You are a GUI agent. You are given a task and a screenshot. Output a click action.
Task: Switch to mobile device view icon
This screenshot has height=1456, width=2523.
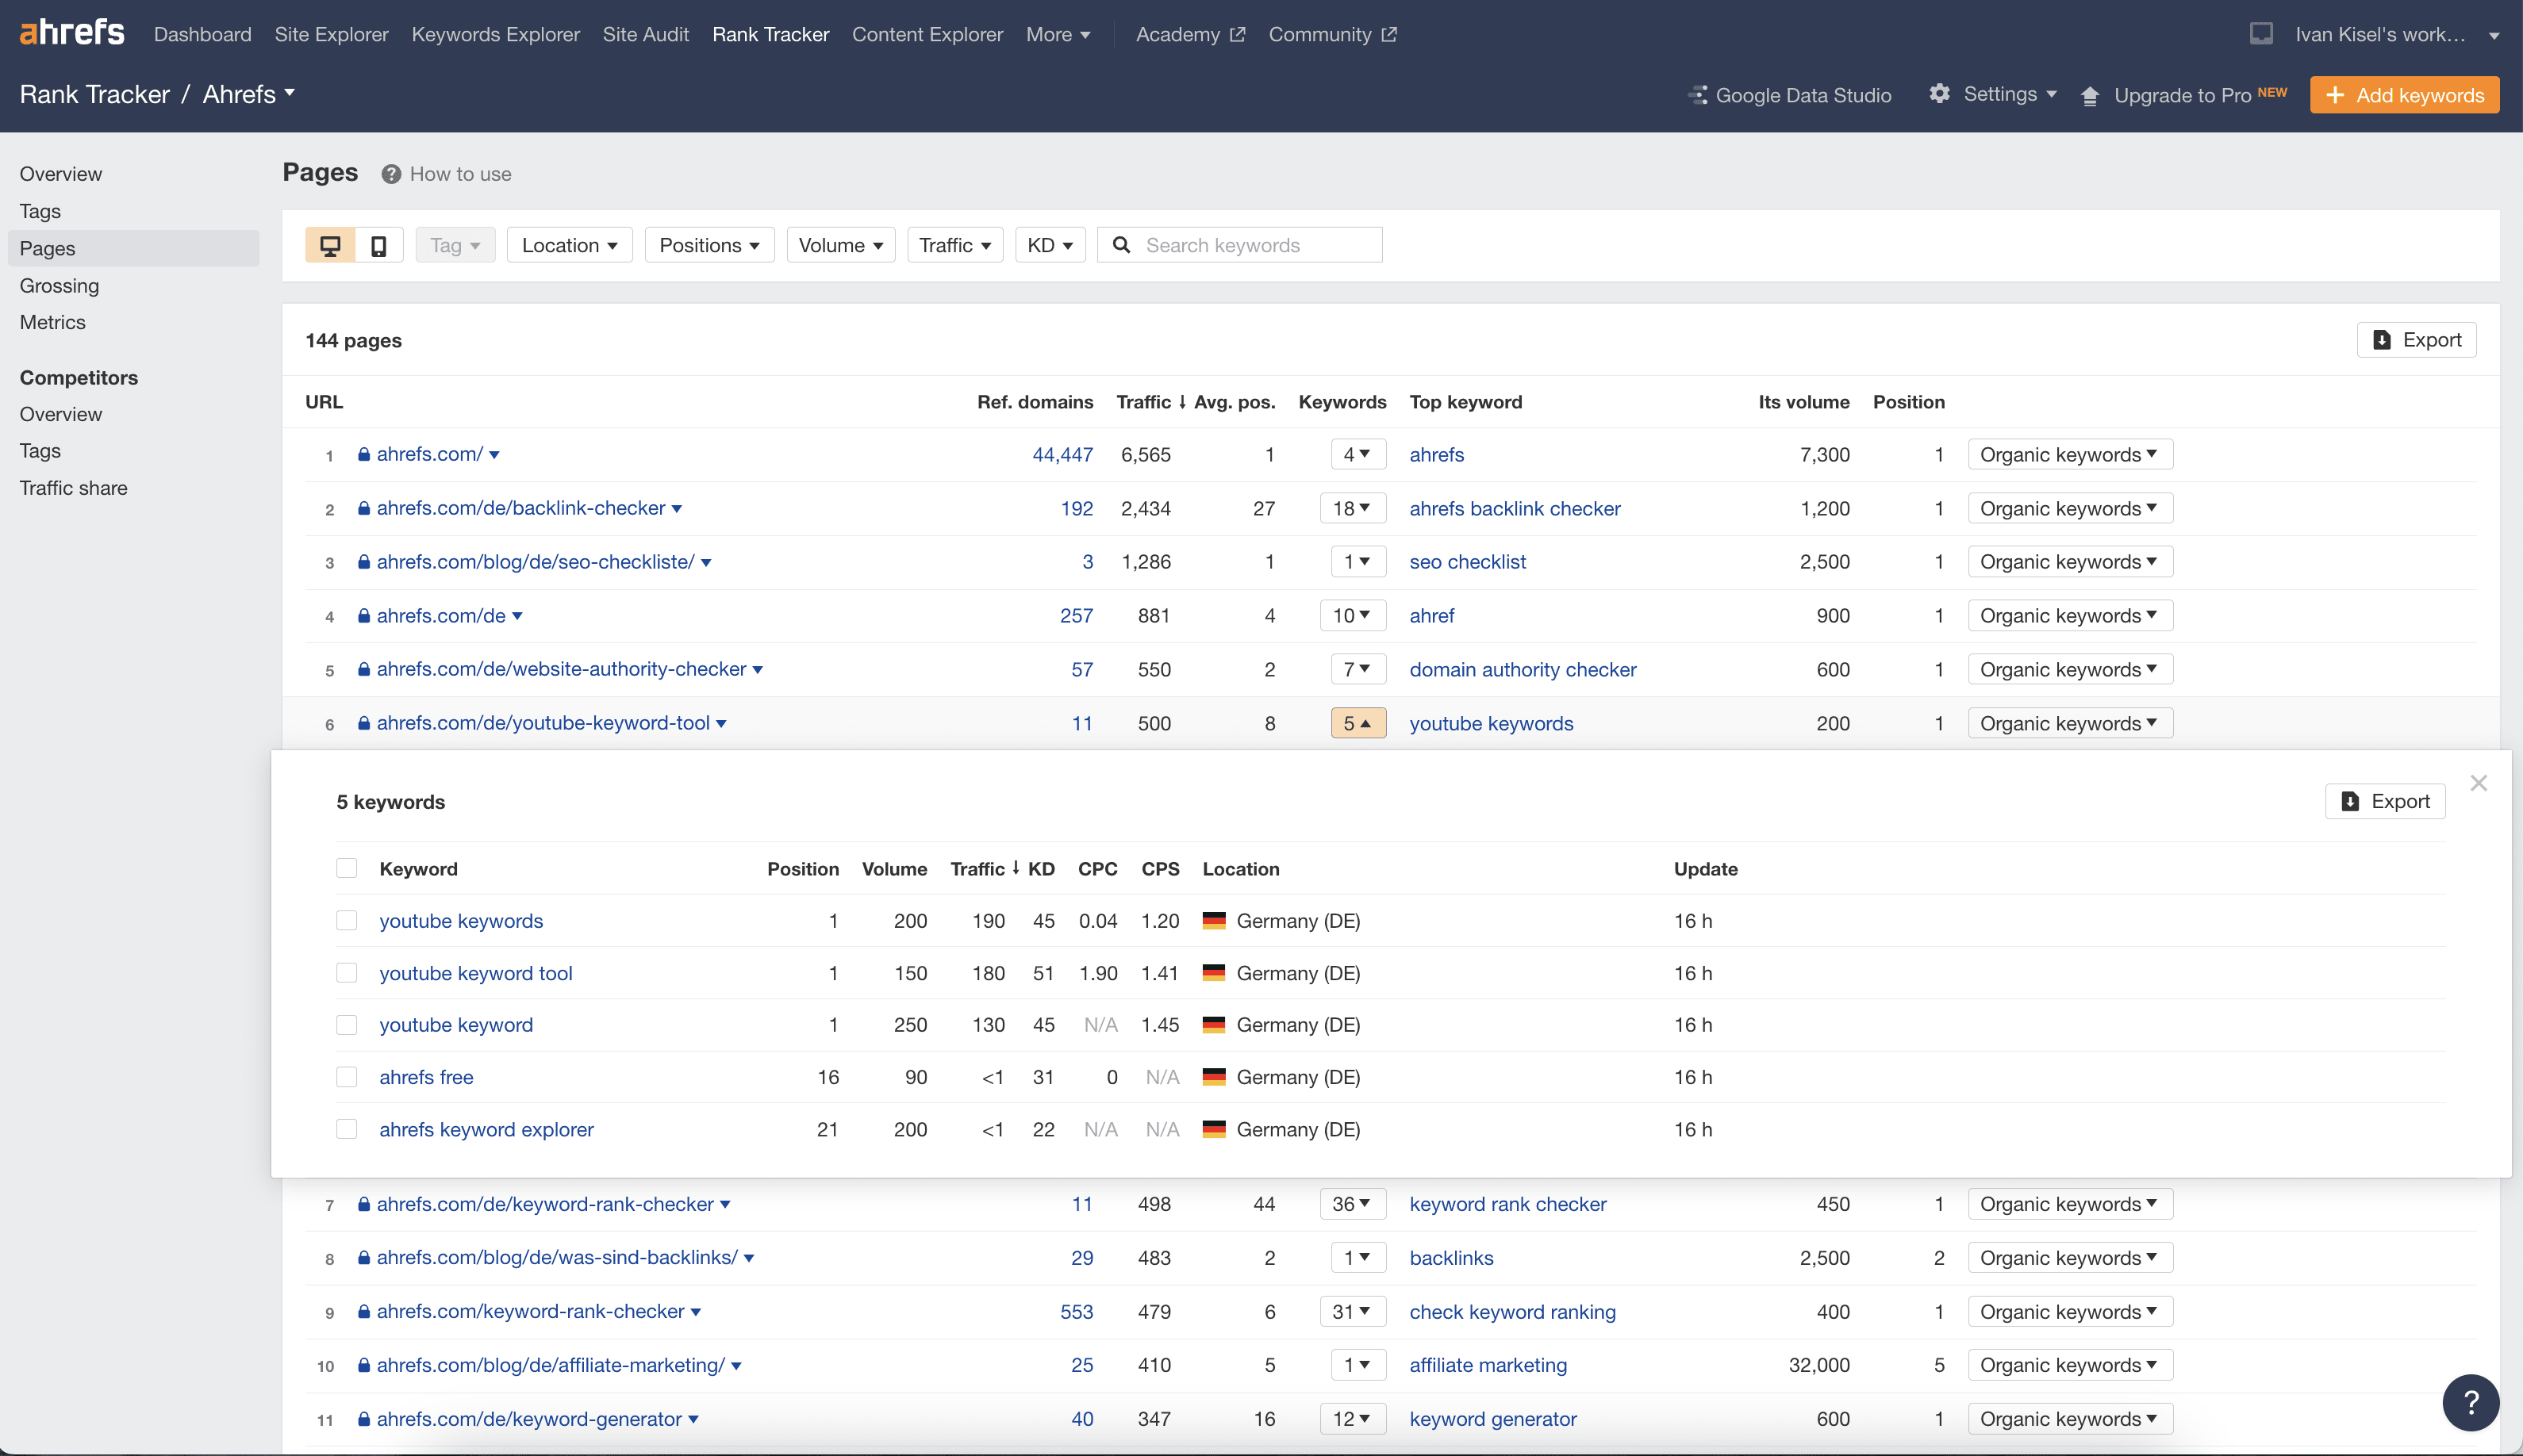coord(378,245)
